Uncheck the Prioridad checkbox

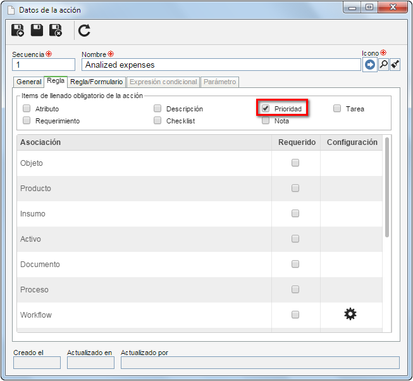(x=266, y=108)
